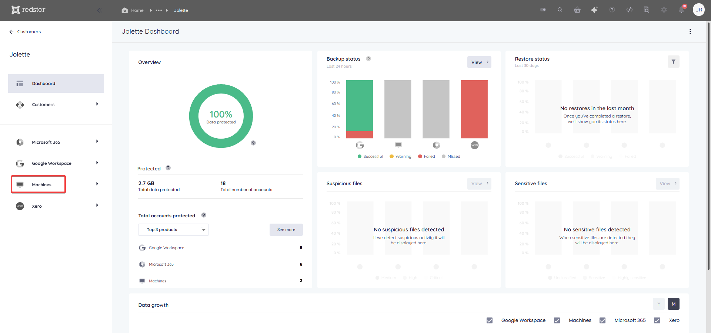This screenshot has width=711, height=333.
Task: Open the help question mark in the top bar
Action: [612, 10]
